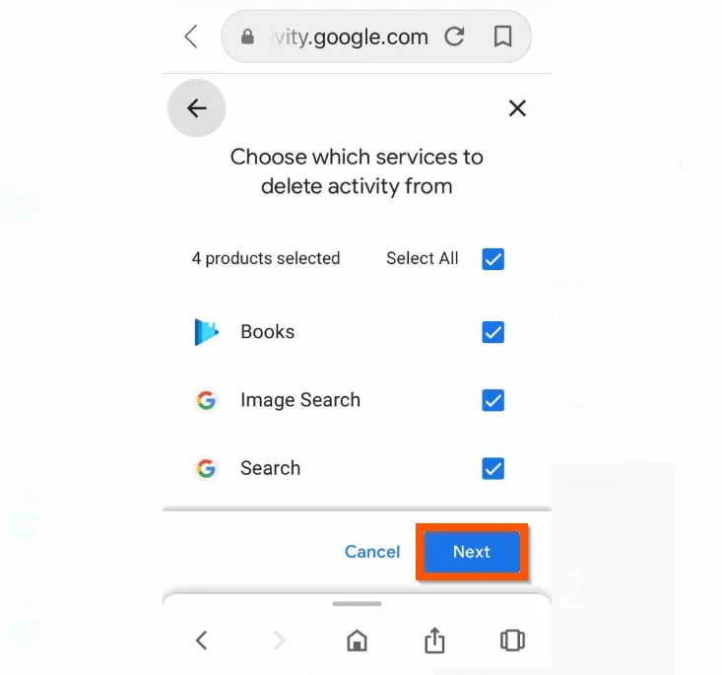Screen dimensions: 722x675
Task: Navigate forward using bottom toolbar right chevron
Action: [x=279, y=641]
